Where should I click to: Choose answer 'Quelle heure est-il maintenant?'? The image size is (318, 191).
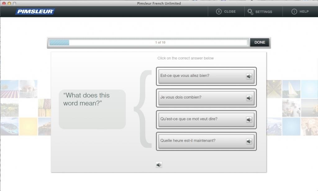[x=206, y=141]
